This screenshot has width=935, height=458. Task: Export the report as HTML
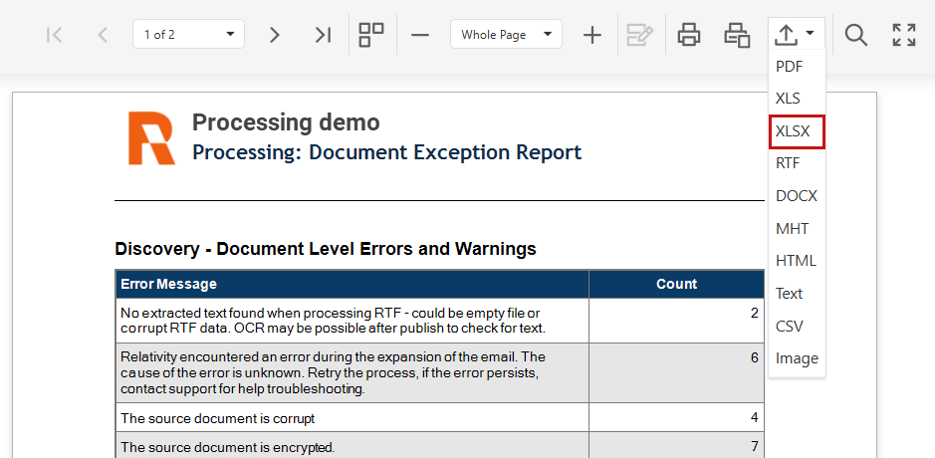[796, 261]
